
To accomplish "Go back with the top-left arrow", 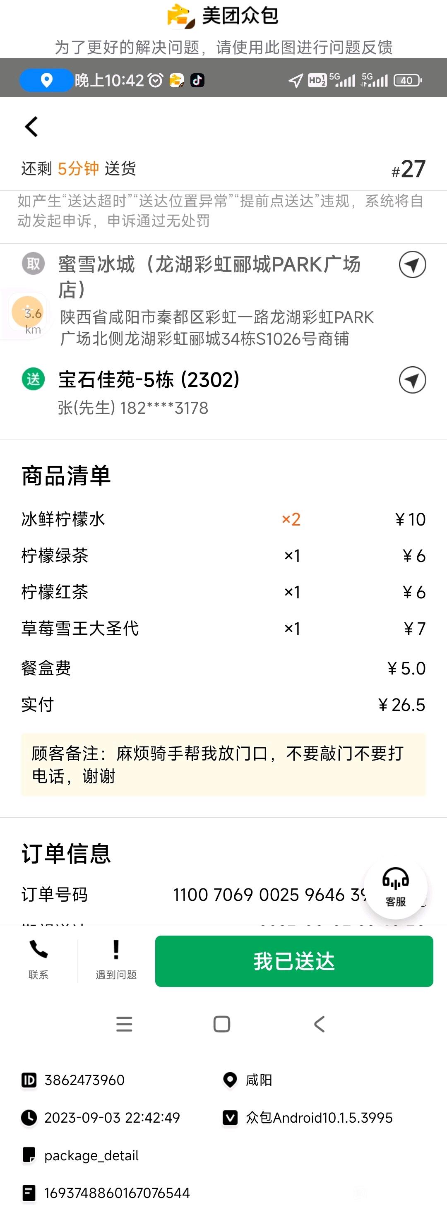I will click(31, 126).
